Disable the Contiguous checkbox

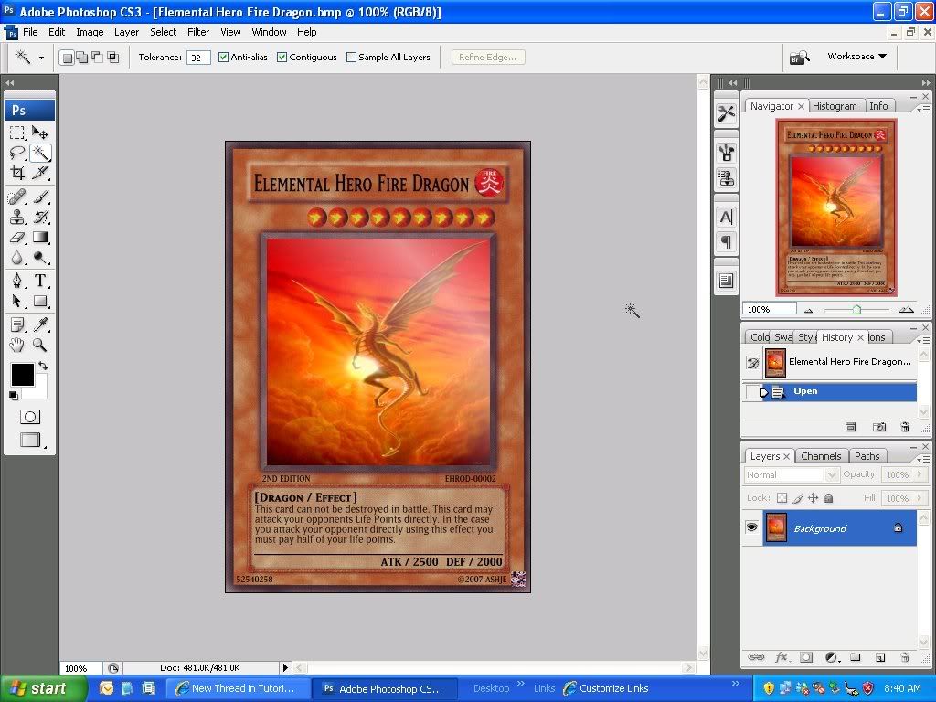[x=282, y=57]
